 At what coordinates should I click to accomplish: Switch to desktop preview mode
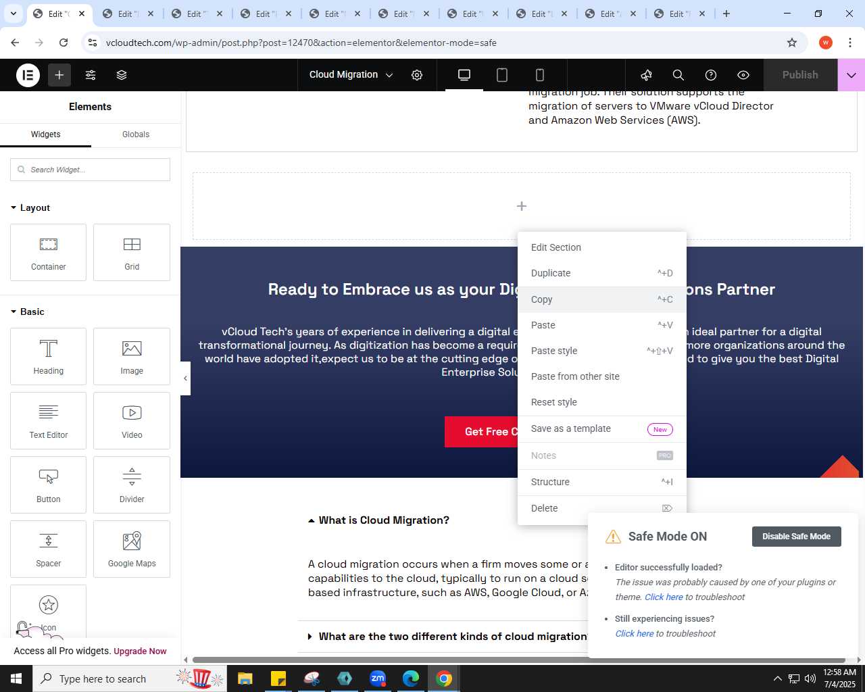(x=464, y=75)
